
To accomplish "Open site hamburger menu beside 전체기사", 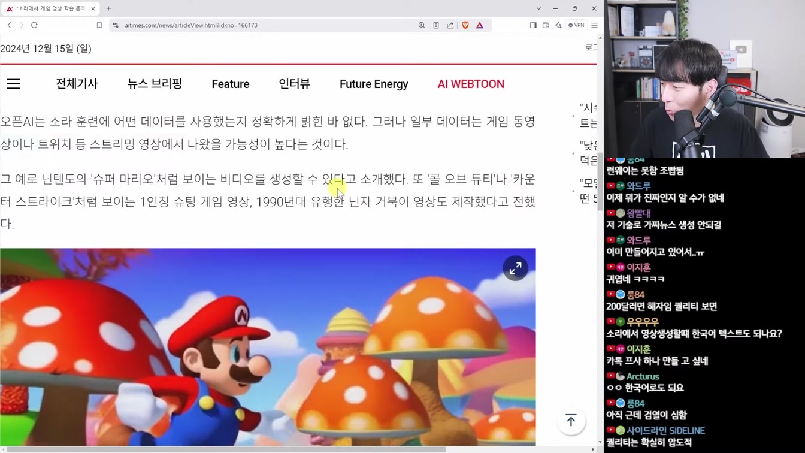I will pyautogui.click(x=13, y=84).
